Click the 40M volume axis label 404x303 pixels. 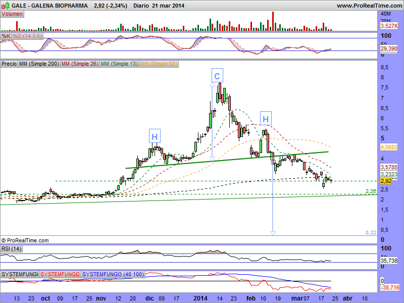click(x=386, y=14)
